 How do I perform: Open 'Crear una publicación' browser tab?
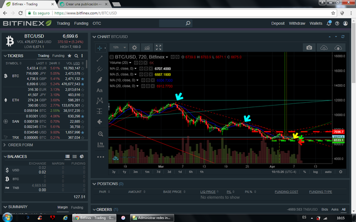(83, 4)
